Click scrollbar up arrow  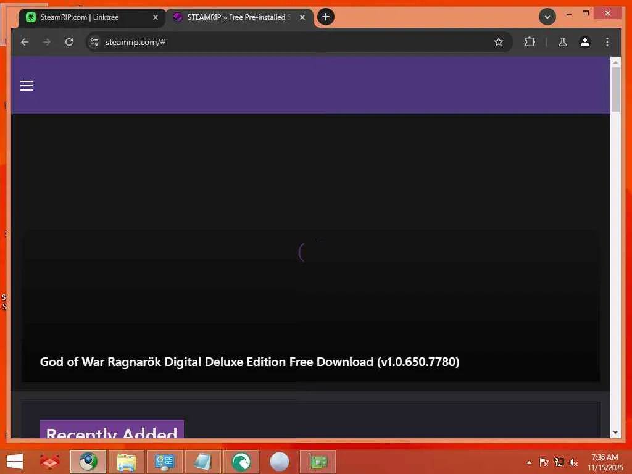pyautogui.click(x=615, y=62)
